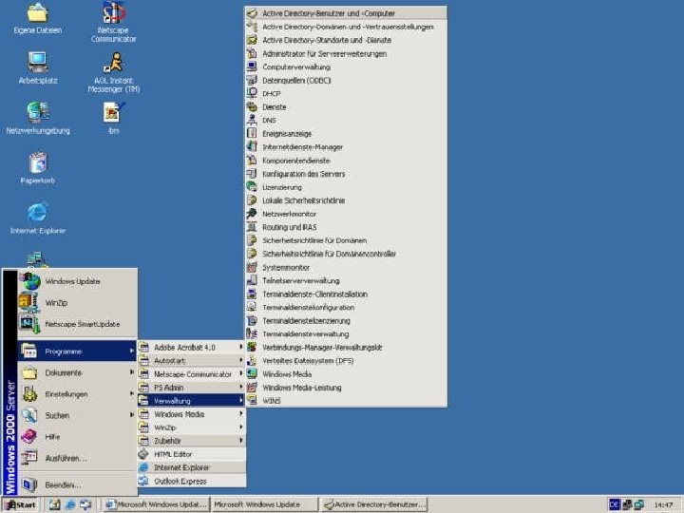This screenshot has height=513, width=684.
Task: Switch to first Microsoft Windows Updat... taskbar button
Action: pyautogui.click(x=157, y=504)
